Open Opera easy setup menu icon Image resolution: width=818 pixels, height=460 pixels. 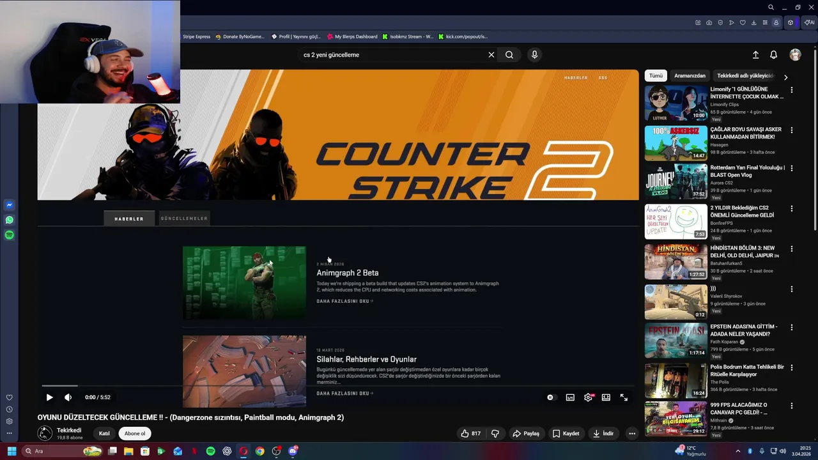point(765,22)
